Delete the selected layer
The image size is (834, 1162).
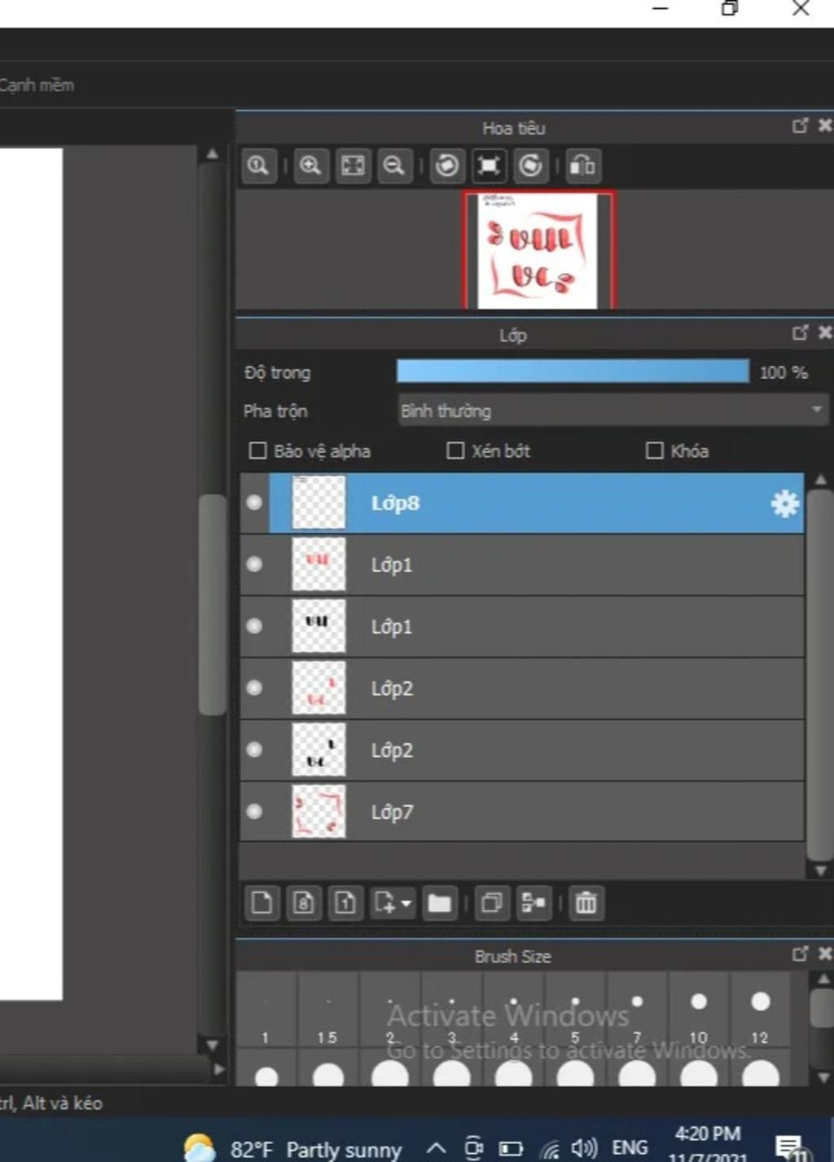[586, 903]
